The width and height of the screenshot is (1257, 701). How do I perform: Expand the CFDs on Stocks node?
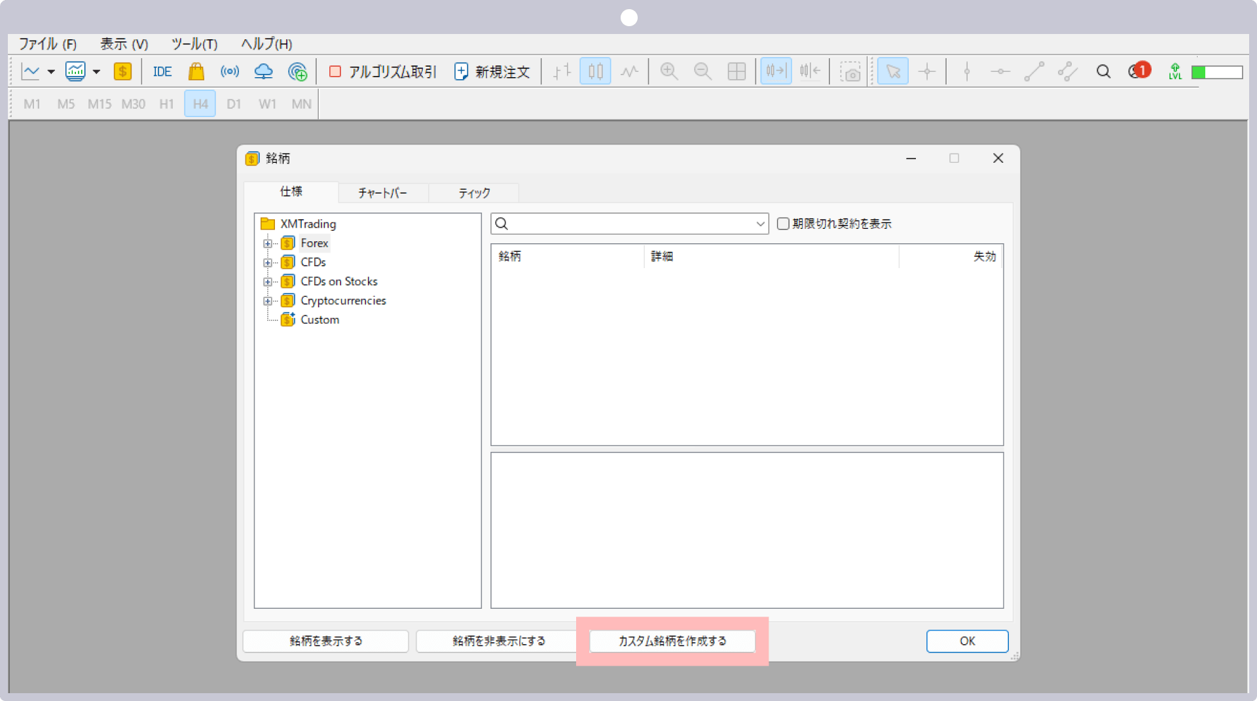coord(268,282)
